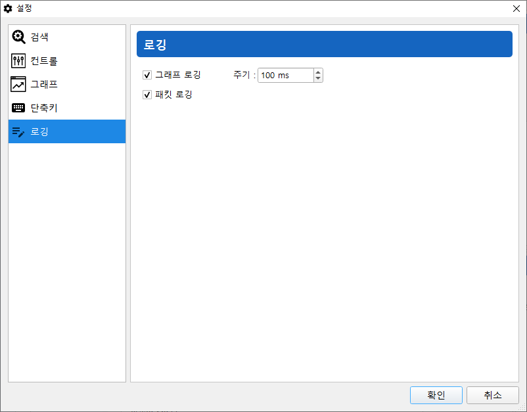Uncheck the 패킷 로깅 checkbox

147,95
